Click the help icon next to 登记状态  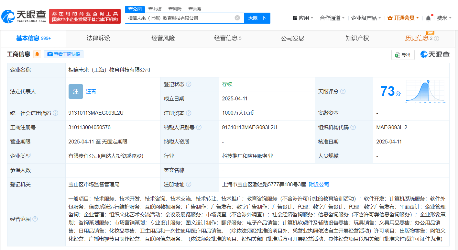tap(189, 84)
